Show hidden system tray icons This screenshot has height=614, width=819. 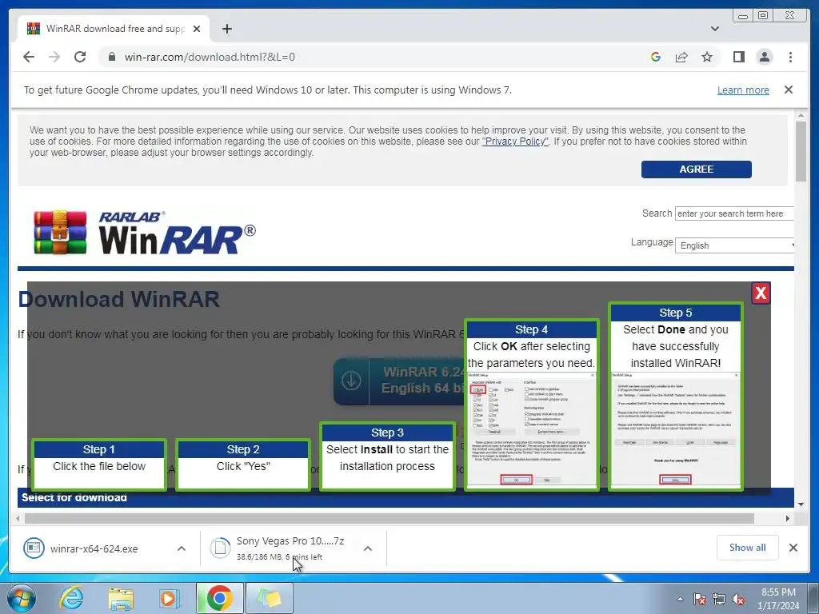680,599
